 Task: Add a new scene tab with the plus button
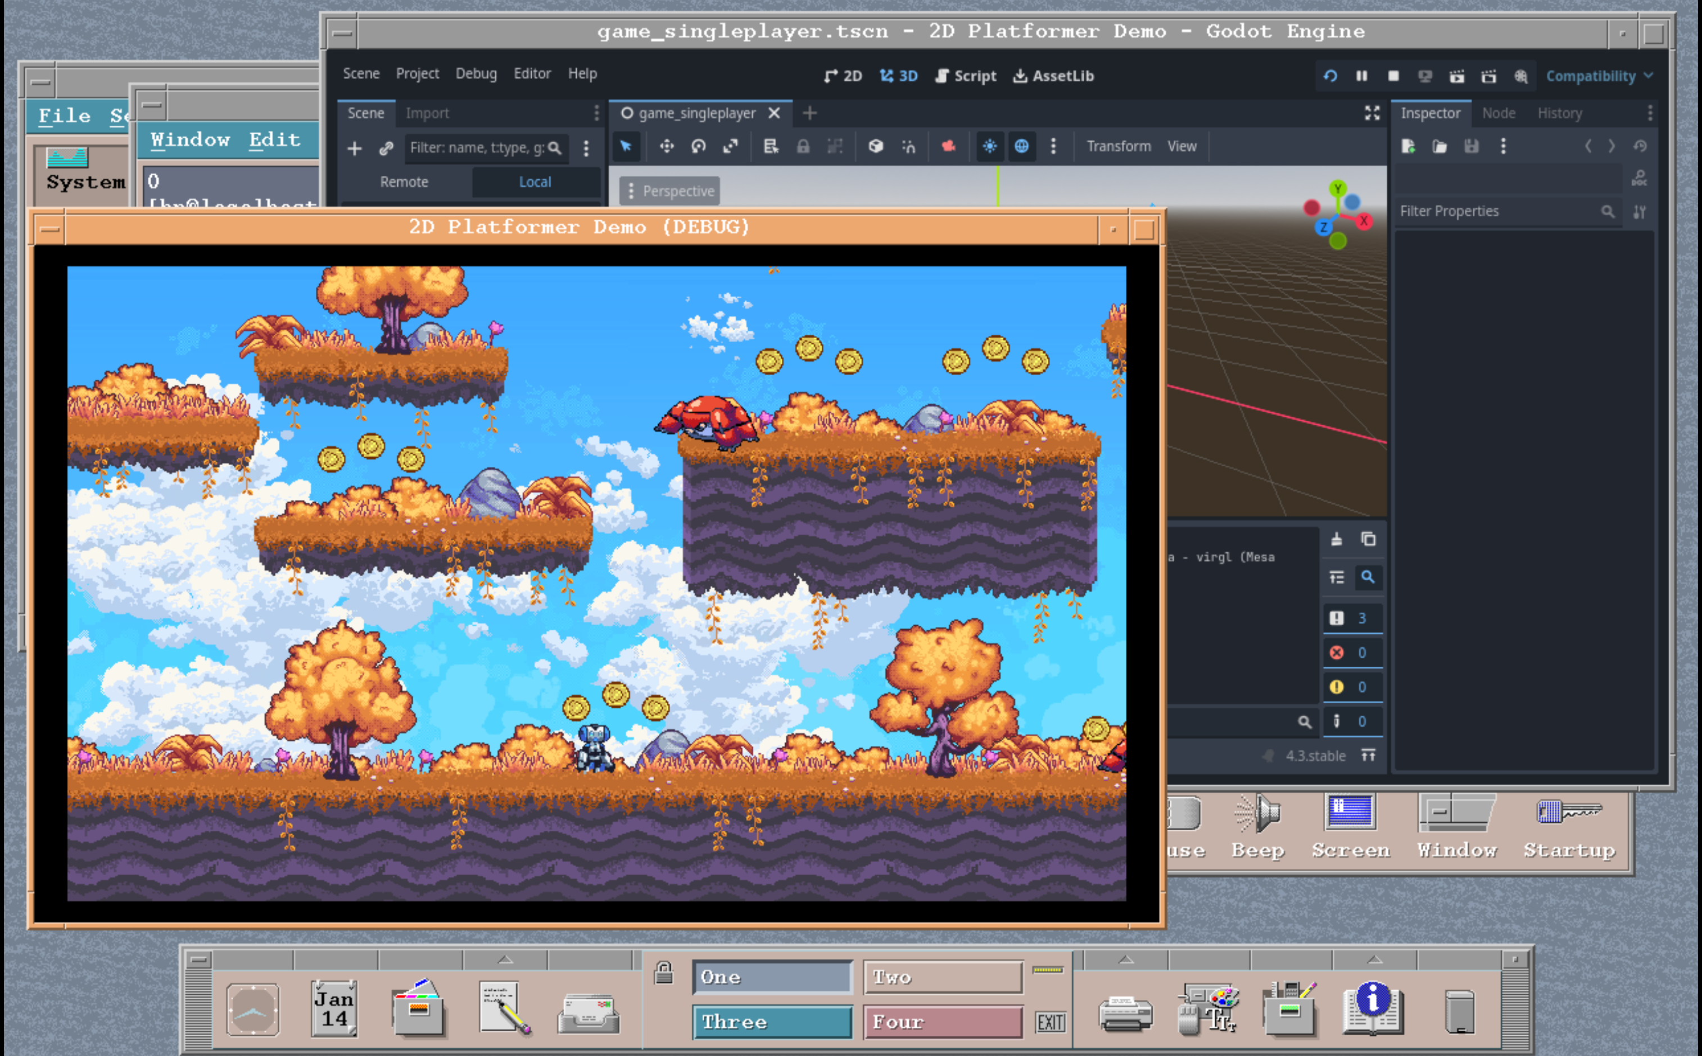pos(810,113)
